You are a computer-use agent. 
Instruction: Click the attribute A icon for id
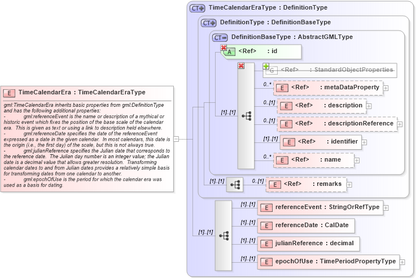230,52
